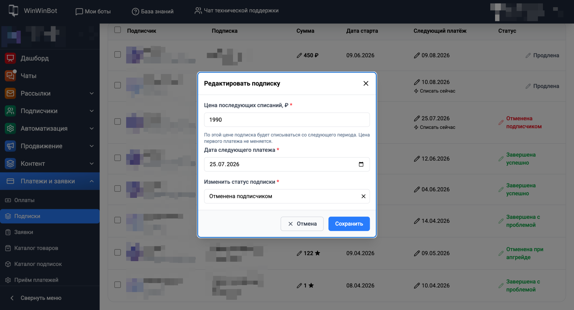Click the Отмена button in the dialog
Image resolution: width=574 pixels, height=310 pixels.
302,224
